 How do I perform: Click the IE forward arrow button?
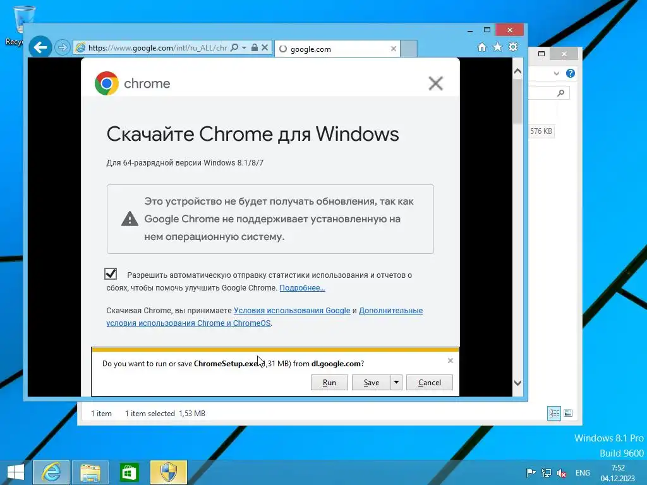pyautogui.click(x=63, y=47)
